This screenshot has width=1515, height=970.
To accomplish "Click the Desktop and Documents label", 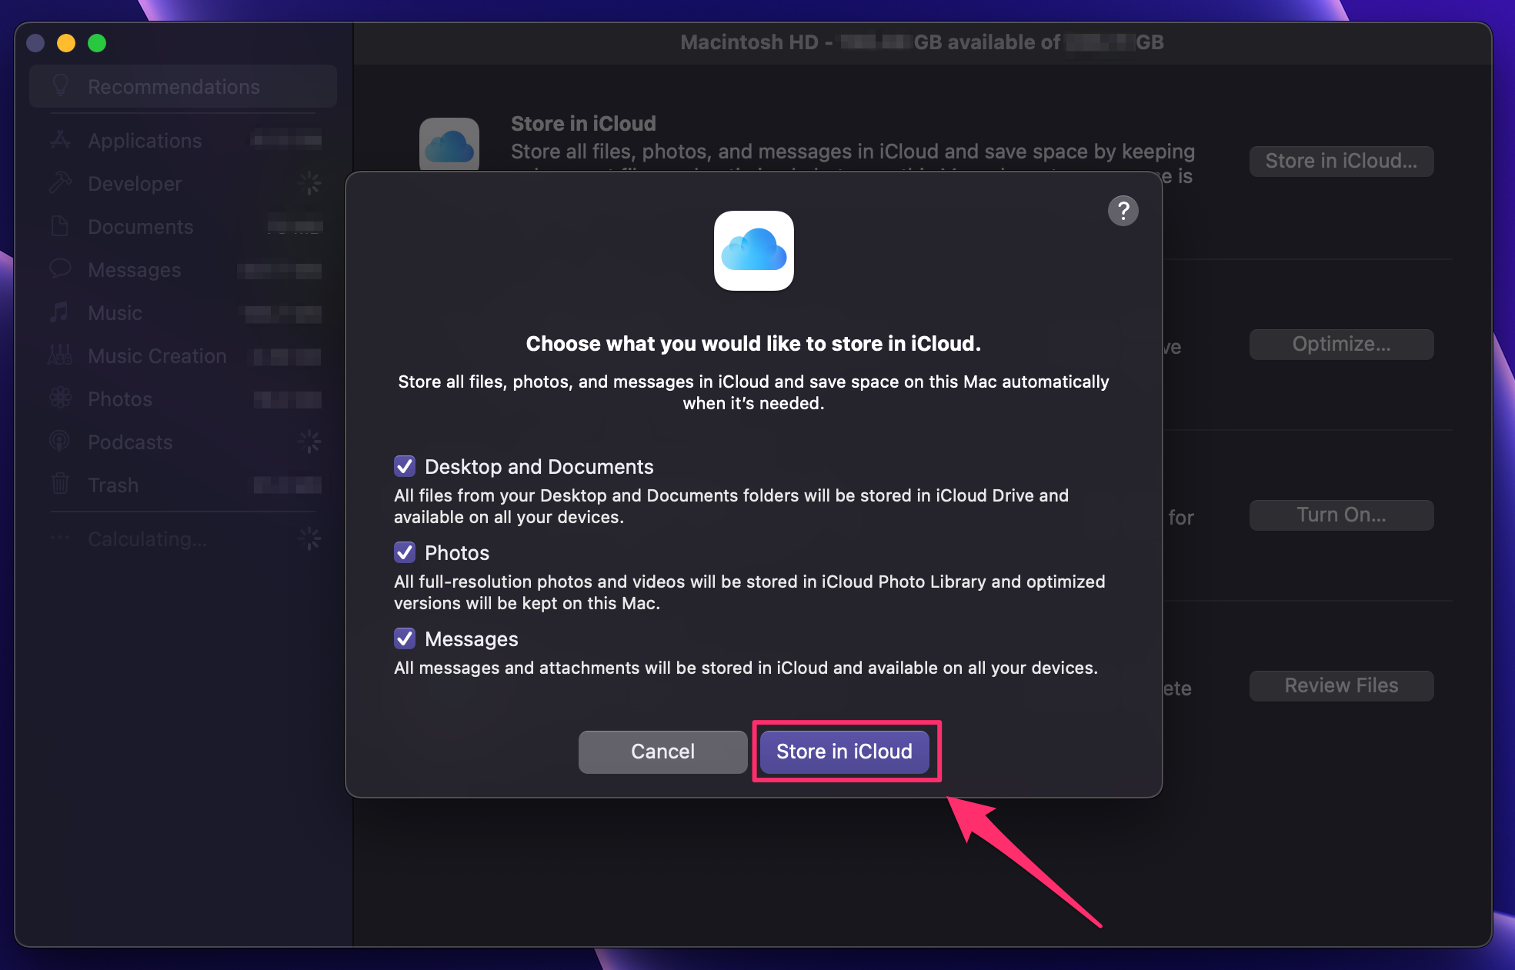I will (539, 467).
